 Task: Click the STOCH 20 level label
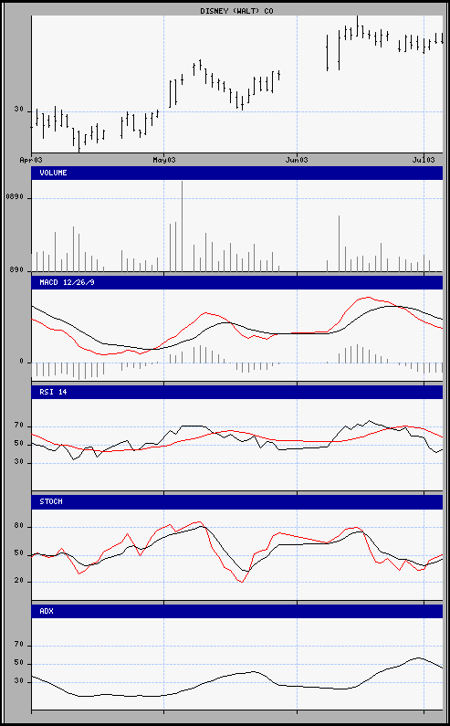pos(19,580)
